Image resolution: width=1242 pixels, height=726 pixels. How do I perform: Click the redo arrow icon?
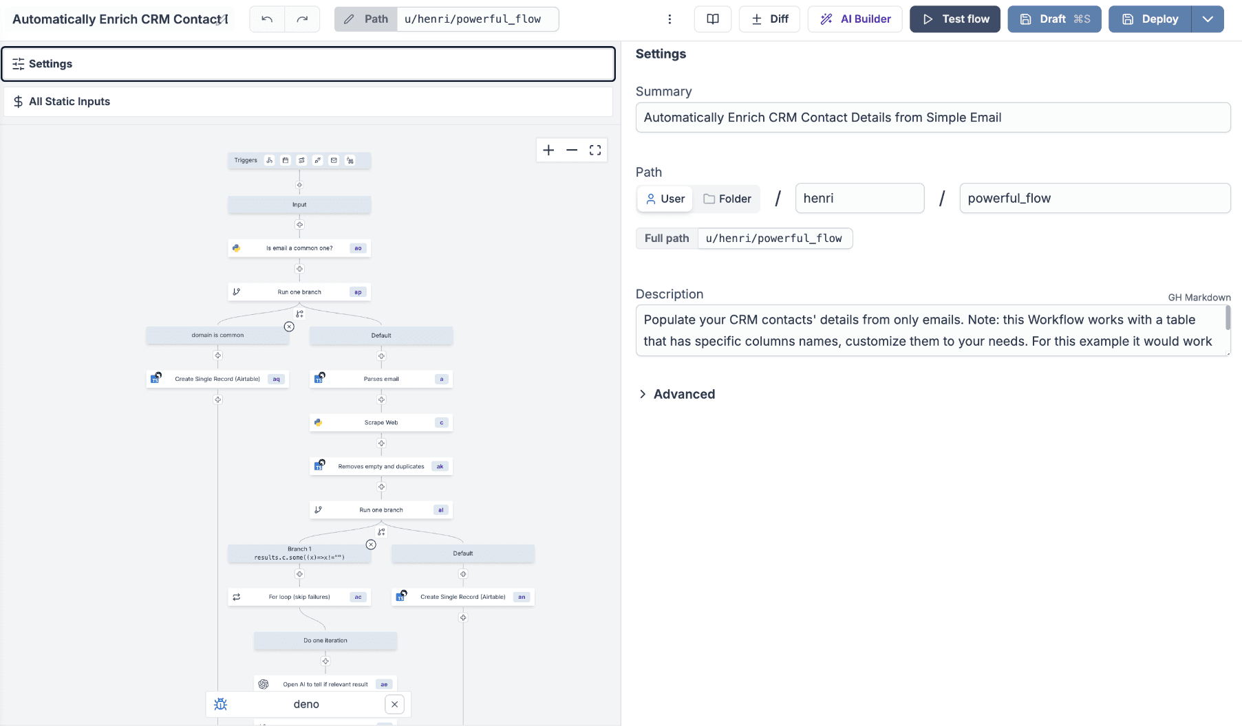[x=302, y=19]
